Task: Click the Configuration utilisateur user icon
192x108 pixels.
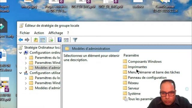Action: [x=26, y=73]
